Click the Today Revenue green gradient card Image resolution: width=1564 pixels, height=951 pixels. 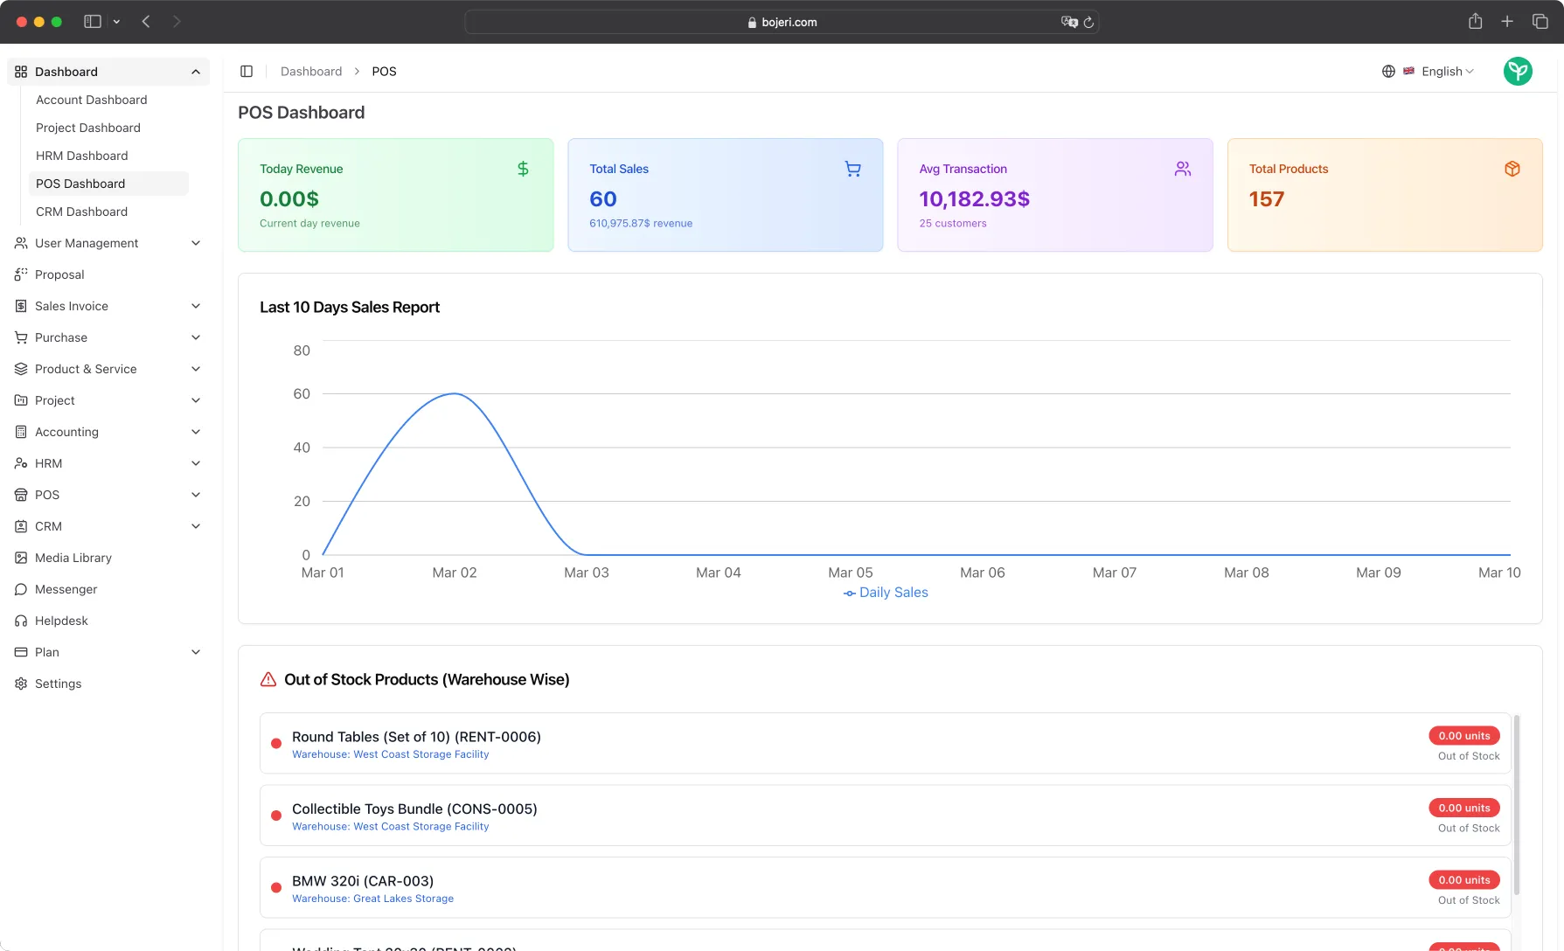395,194
